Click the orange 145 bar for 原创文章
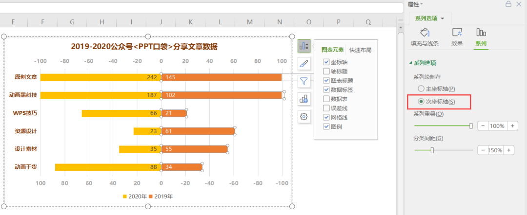 [x=222, y=77]
